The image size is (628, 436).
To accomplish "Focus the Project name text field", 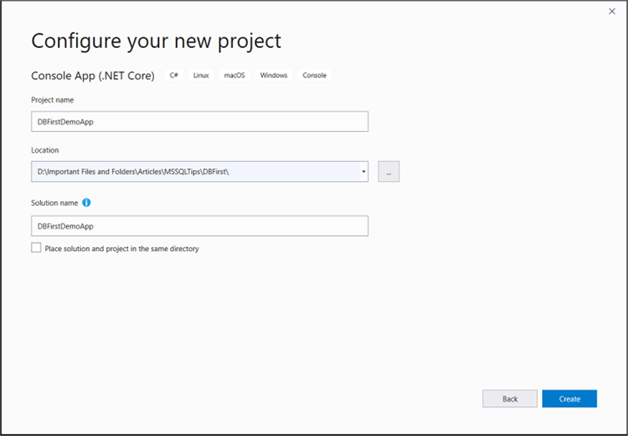I will point(199,122).
